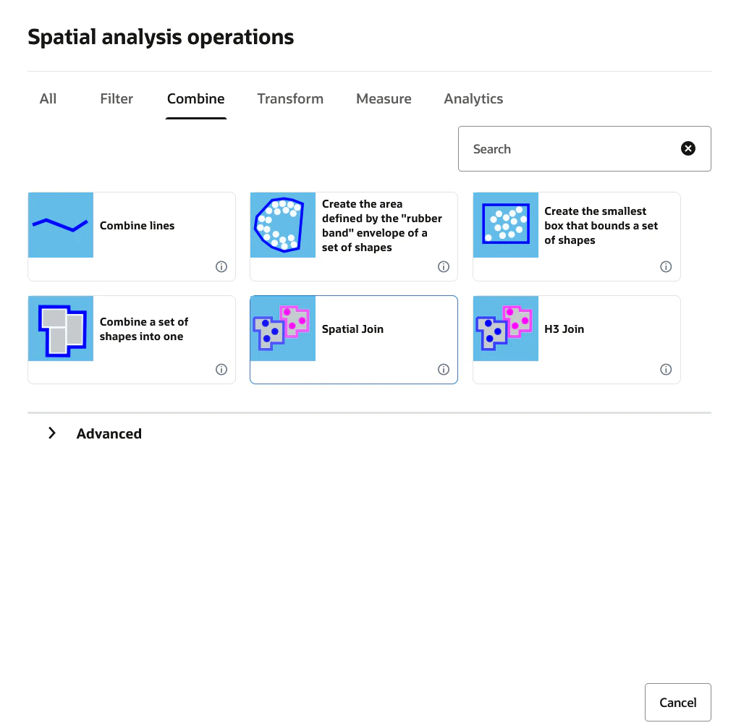Expand the Advanced section chevron
The width and height of the screenshot is (736, 728).
point(52,433)
